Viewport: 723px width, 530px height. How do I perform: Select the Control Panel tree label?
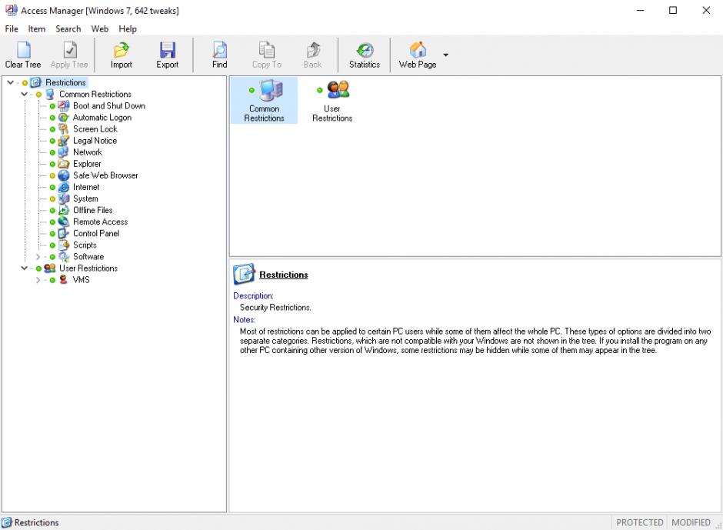click(x=96, y=233)
